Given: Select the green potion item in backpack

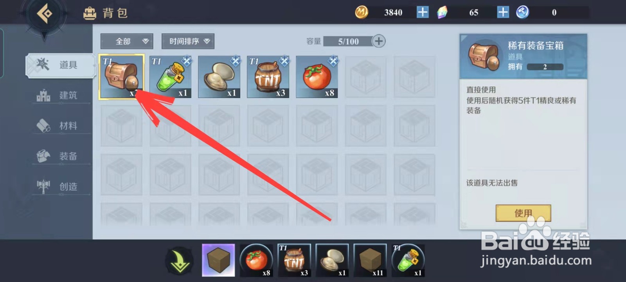Looking at the screenshot, I should (171, 76).
